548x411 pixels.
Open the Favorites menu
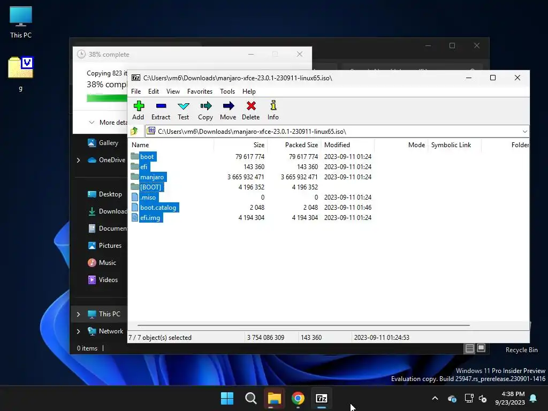point(200,91)
